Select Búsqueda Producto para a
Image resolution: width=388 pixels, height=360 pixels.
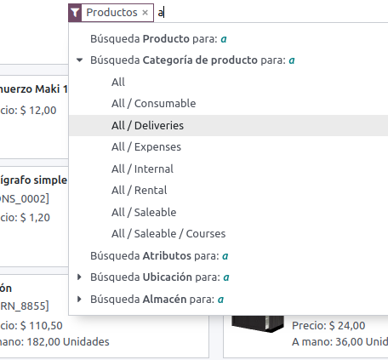[x=228, y=39]
